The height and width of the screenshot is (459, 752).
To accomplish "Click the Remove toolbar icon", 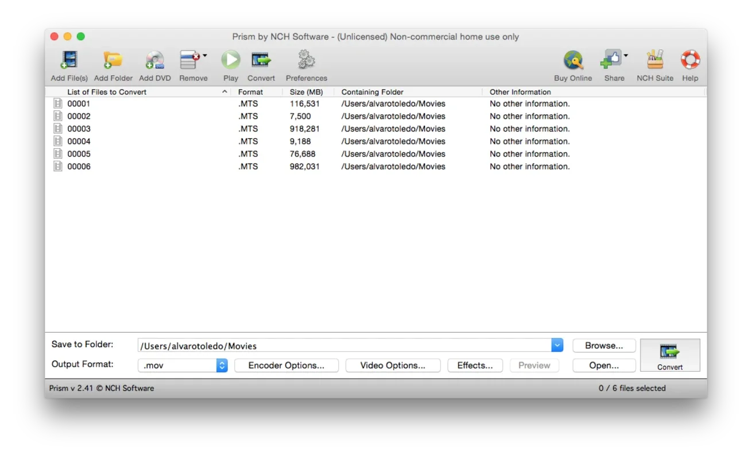I will [189, 60].
